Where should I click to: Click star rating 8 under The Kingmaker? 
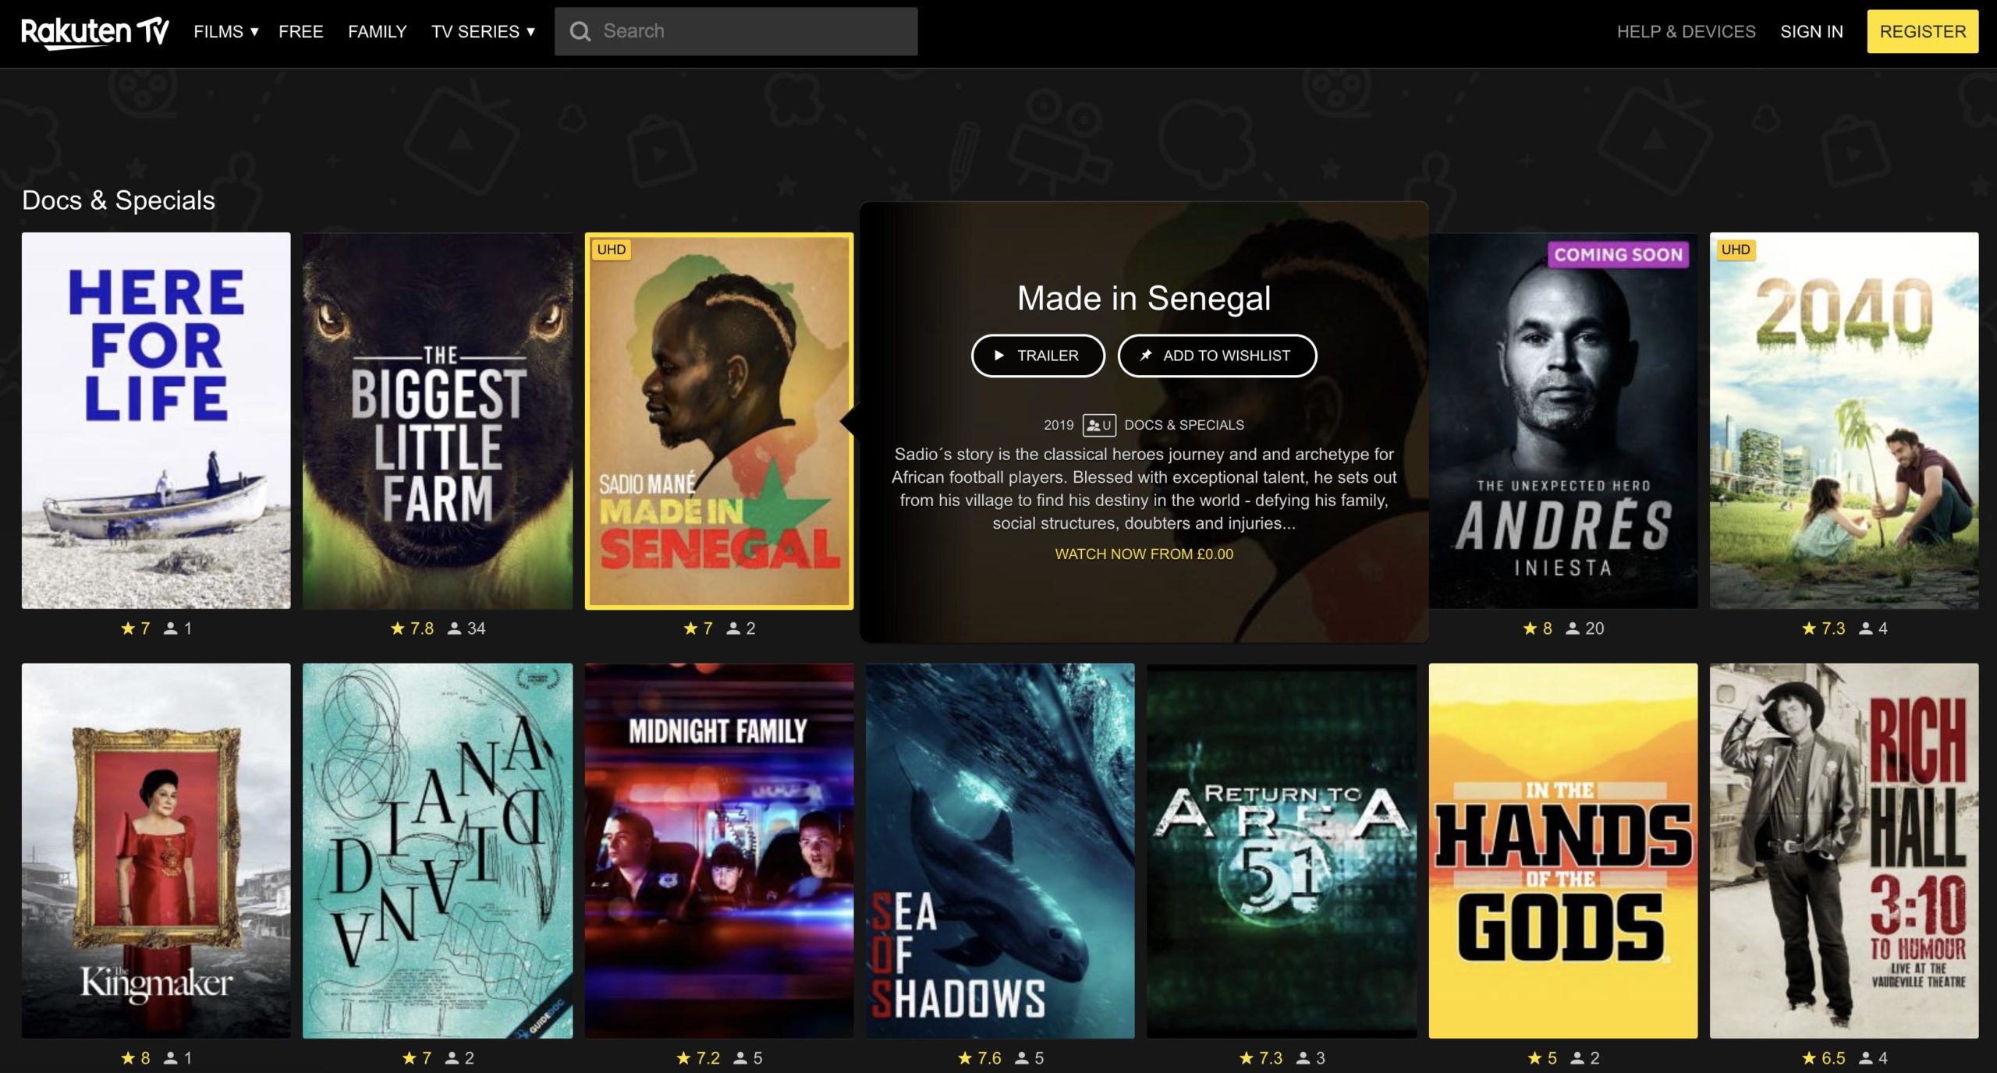pyautogui.click(x=136, y=1058)
